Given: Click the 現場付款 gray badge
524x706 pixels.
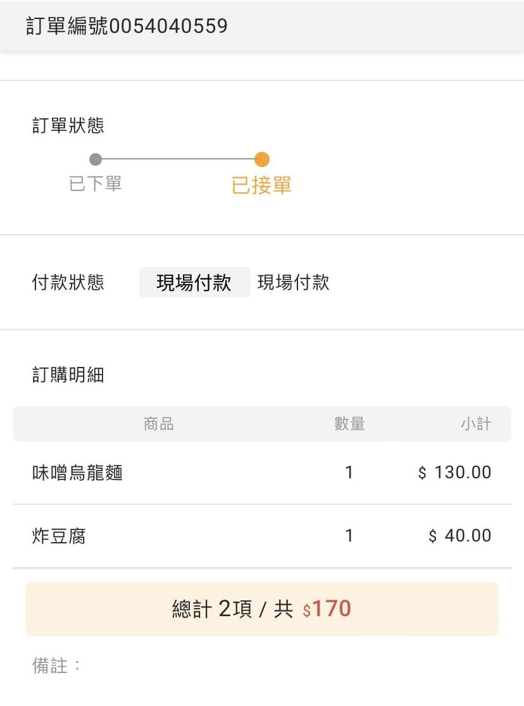Looking at the screenshot, I should [195, 282].
